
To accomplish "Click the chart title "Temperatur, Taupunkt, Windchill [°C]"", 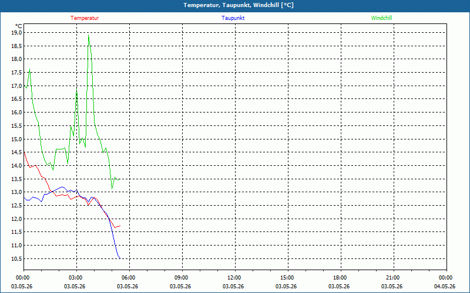I will [x=239, y=5].
